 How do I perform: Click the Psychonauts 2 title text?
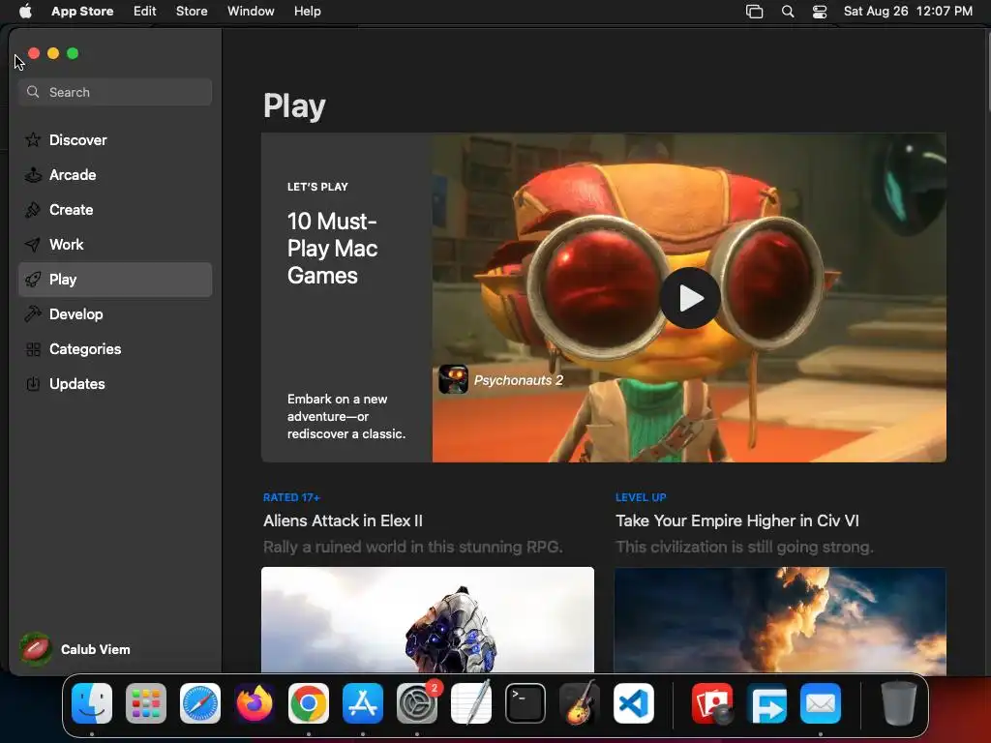pos(519,380)
